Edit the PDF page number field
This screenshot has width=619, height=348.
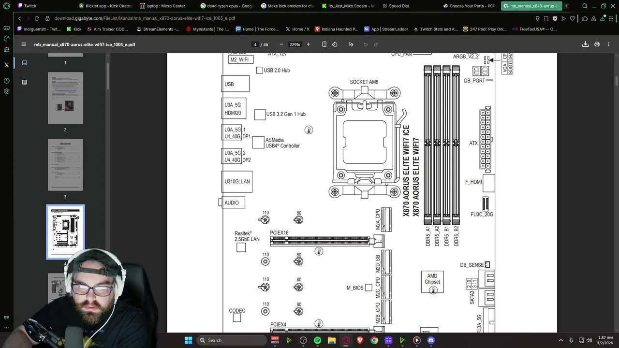pos(255,44)
